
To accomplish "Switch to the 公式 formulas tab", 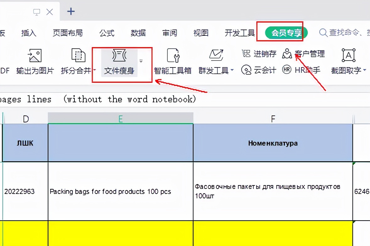I will [x=107, y=33].
